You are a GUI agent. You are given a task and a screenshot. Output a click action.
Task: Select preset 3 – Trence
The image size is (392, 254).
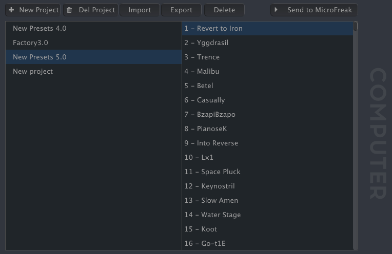tap(267, 57)
